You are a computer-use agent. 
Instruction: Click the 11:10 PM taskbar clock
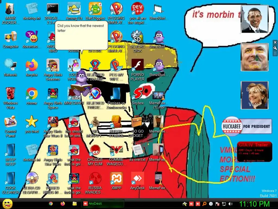coord(254,204)
